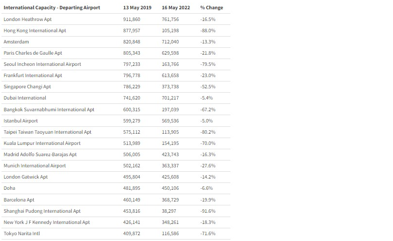This screenshot has width=393, height=241.
Task: Select Madrid Adolfo Suarez-Barajas Apt
Action: point(40,154)
